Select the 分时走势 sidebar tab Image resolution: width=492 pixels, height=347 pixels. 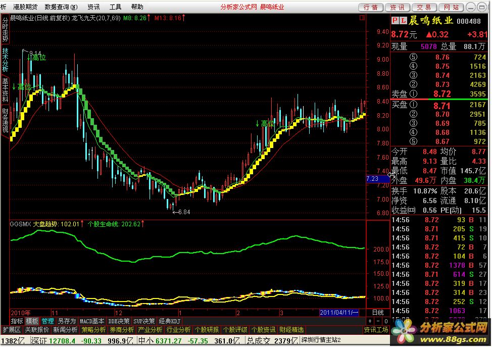[5, 29]
